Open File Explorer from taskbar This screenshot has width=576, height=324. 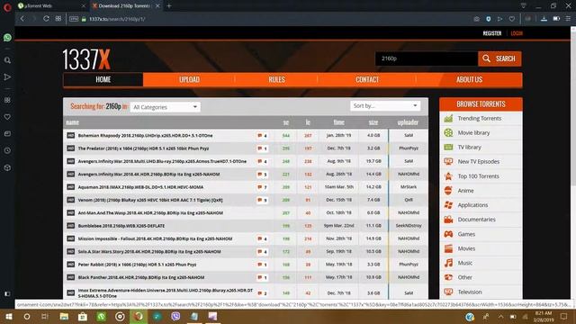tap(64, 316)
